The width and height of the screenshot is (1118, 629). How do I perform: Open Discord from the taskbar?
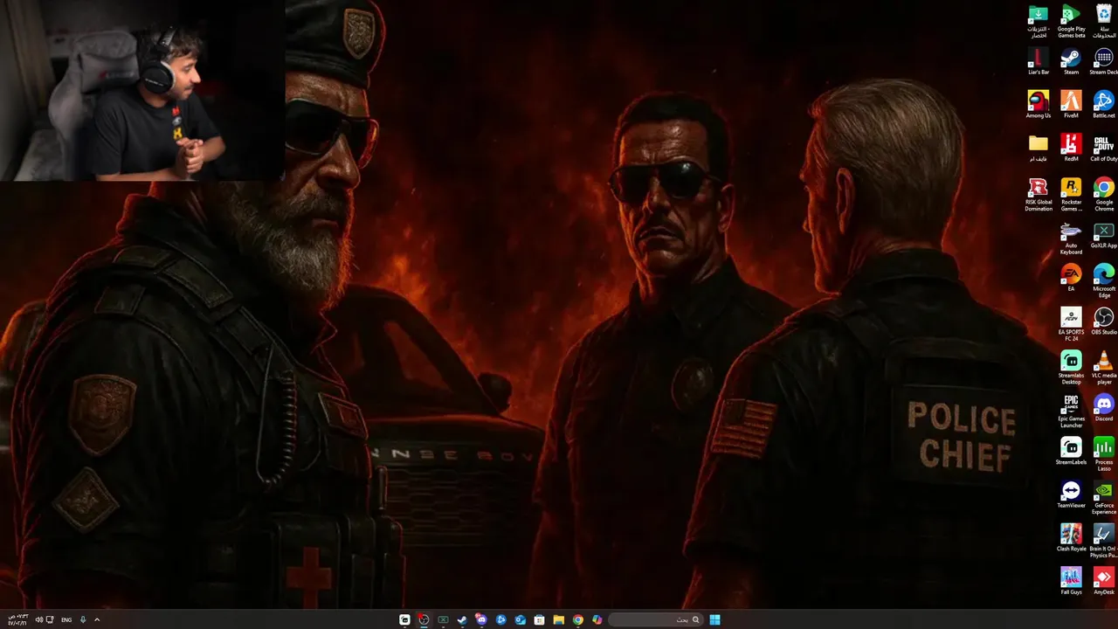pyautogui.click(x=481, y=619)
